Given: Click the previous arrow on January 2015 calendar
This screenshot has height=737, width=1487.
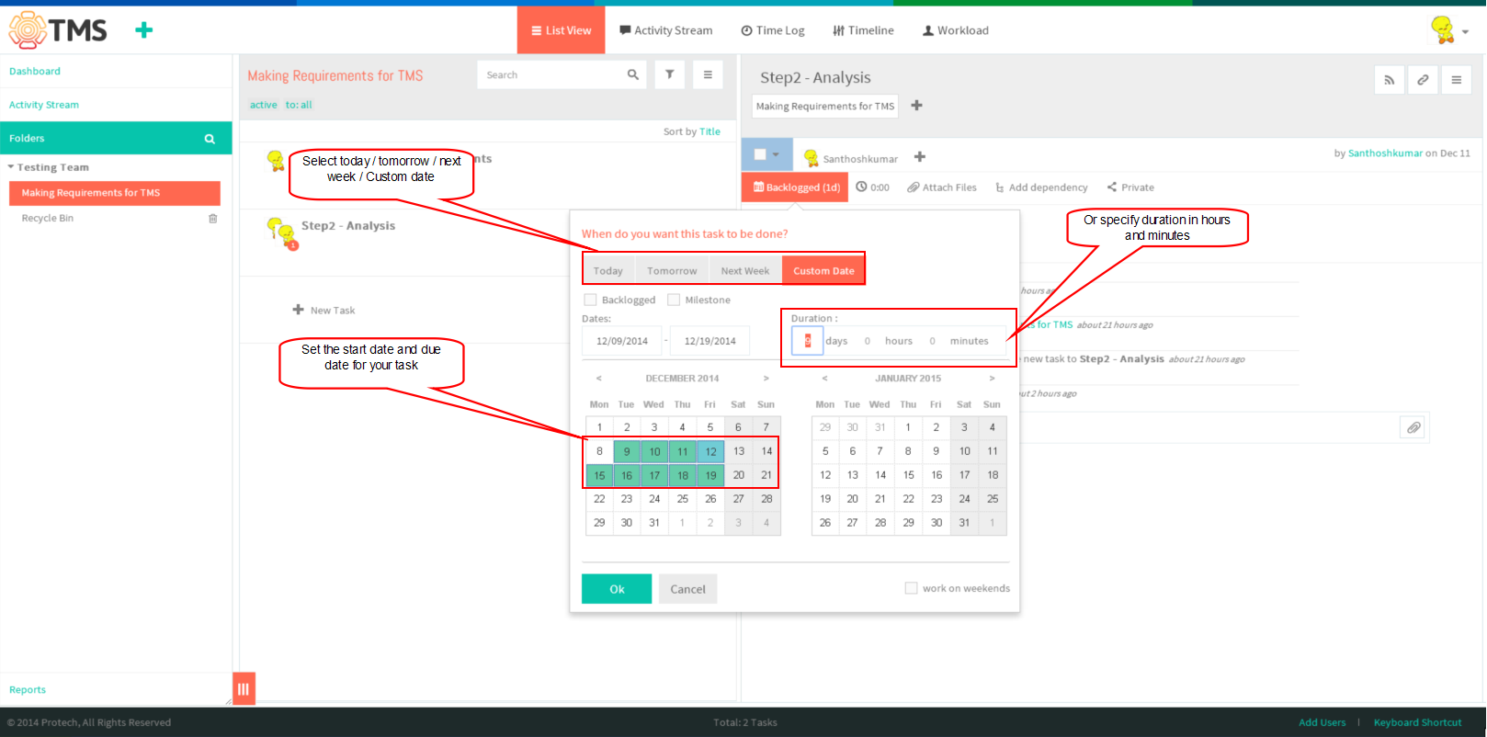Looking at the screenshot, I should coord(824,379).
